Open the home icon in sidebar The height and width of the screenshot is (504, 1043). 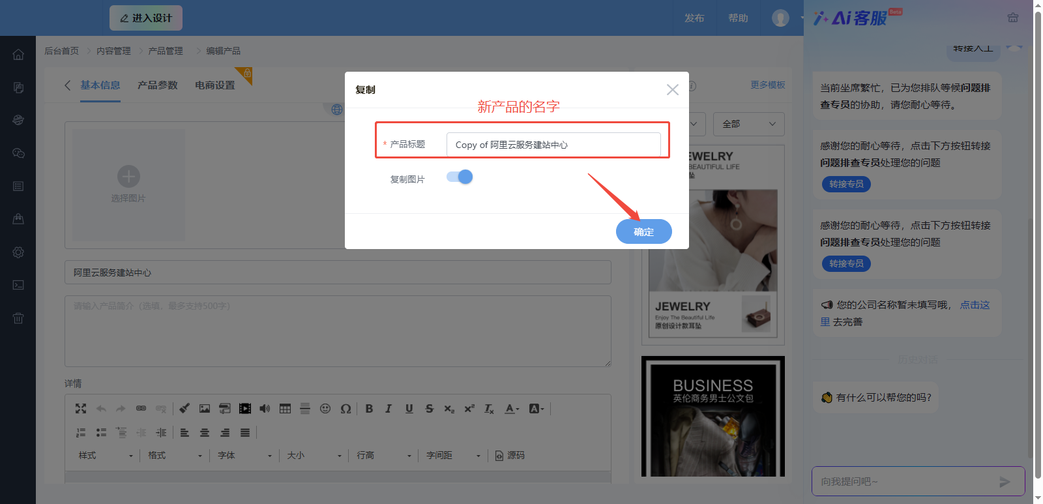tap(18, 55)
